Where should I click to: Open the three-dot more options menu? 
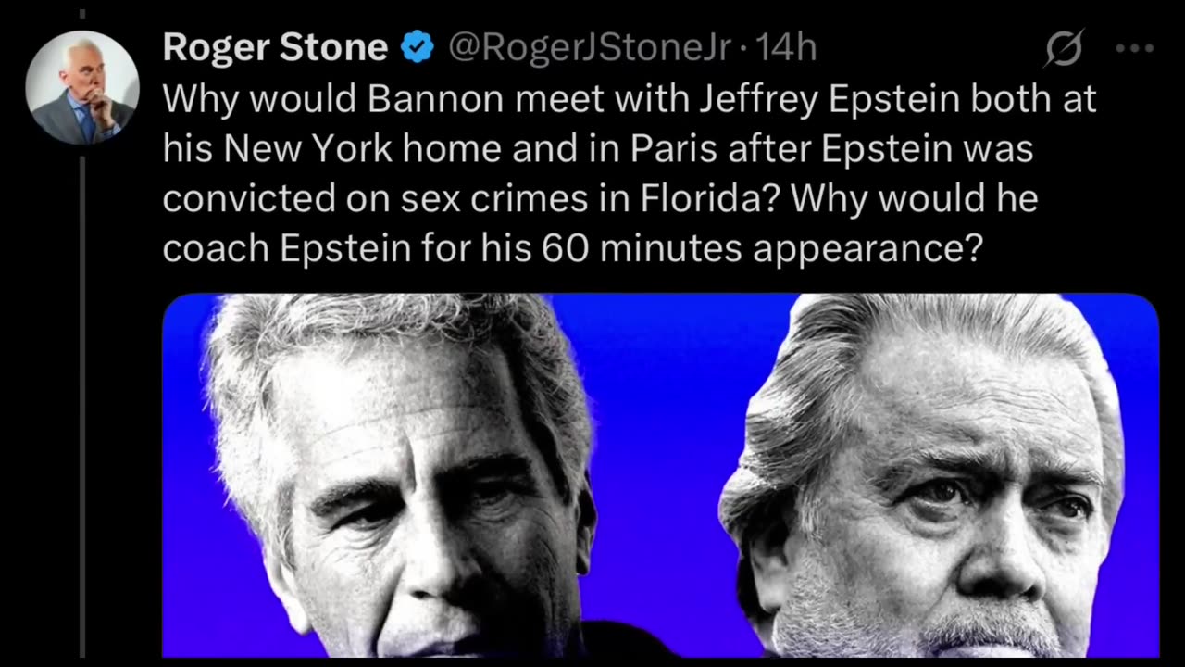1134,48
